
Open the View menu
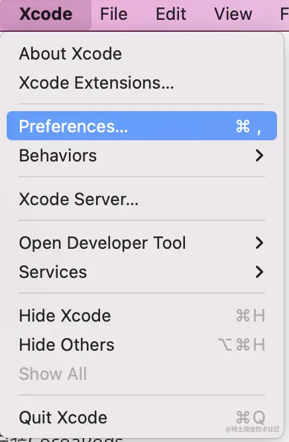pos(233,14)
